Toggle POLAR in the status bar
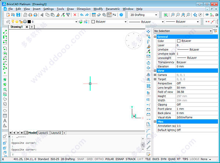 click(109, 159)
